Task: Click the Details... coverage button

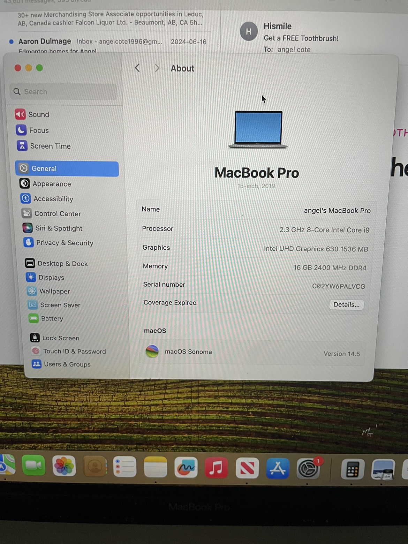Action: click(346, 304)
